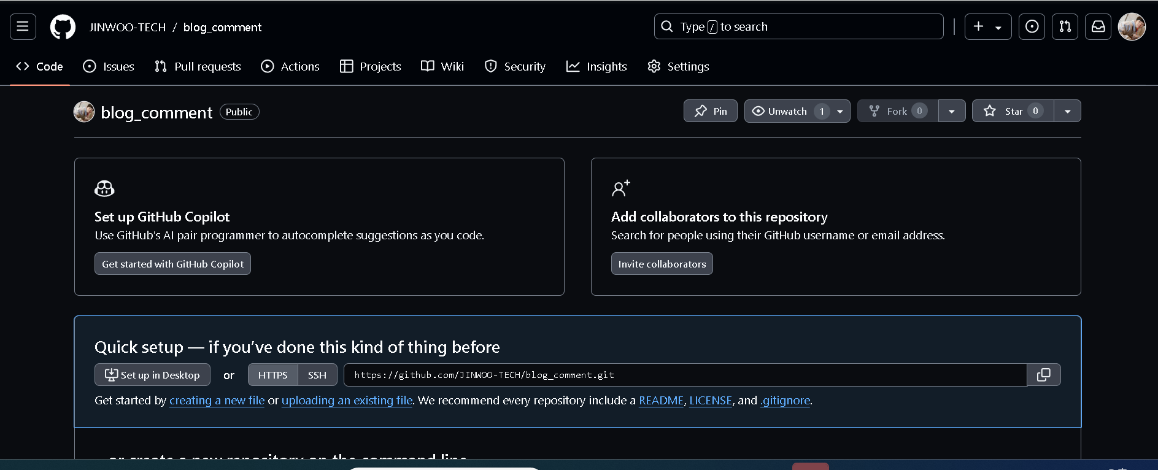
Task: Copy the repository URL to clipboard
Action: [1043, 375]
